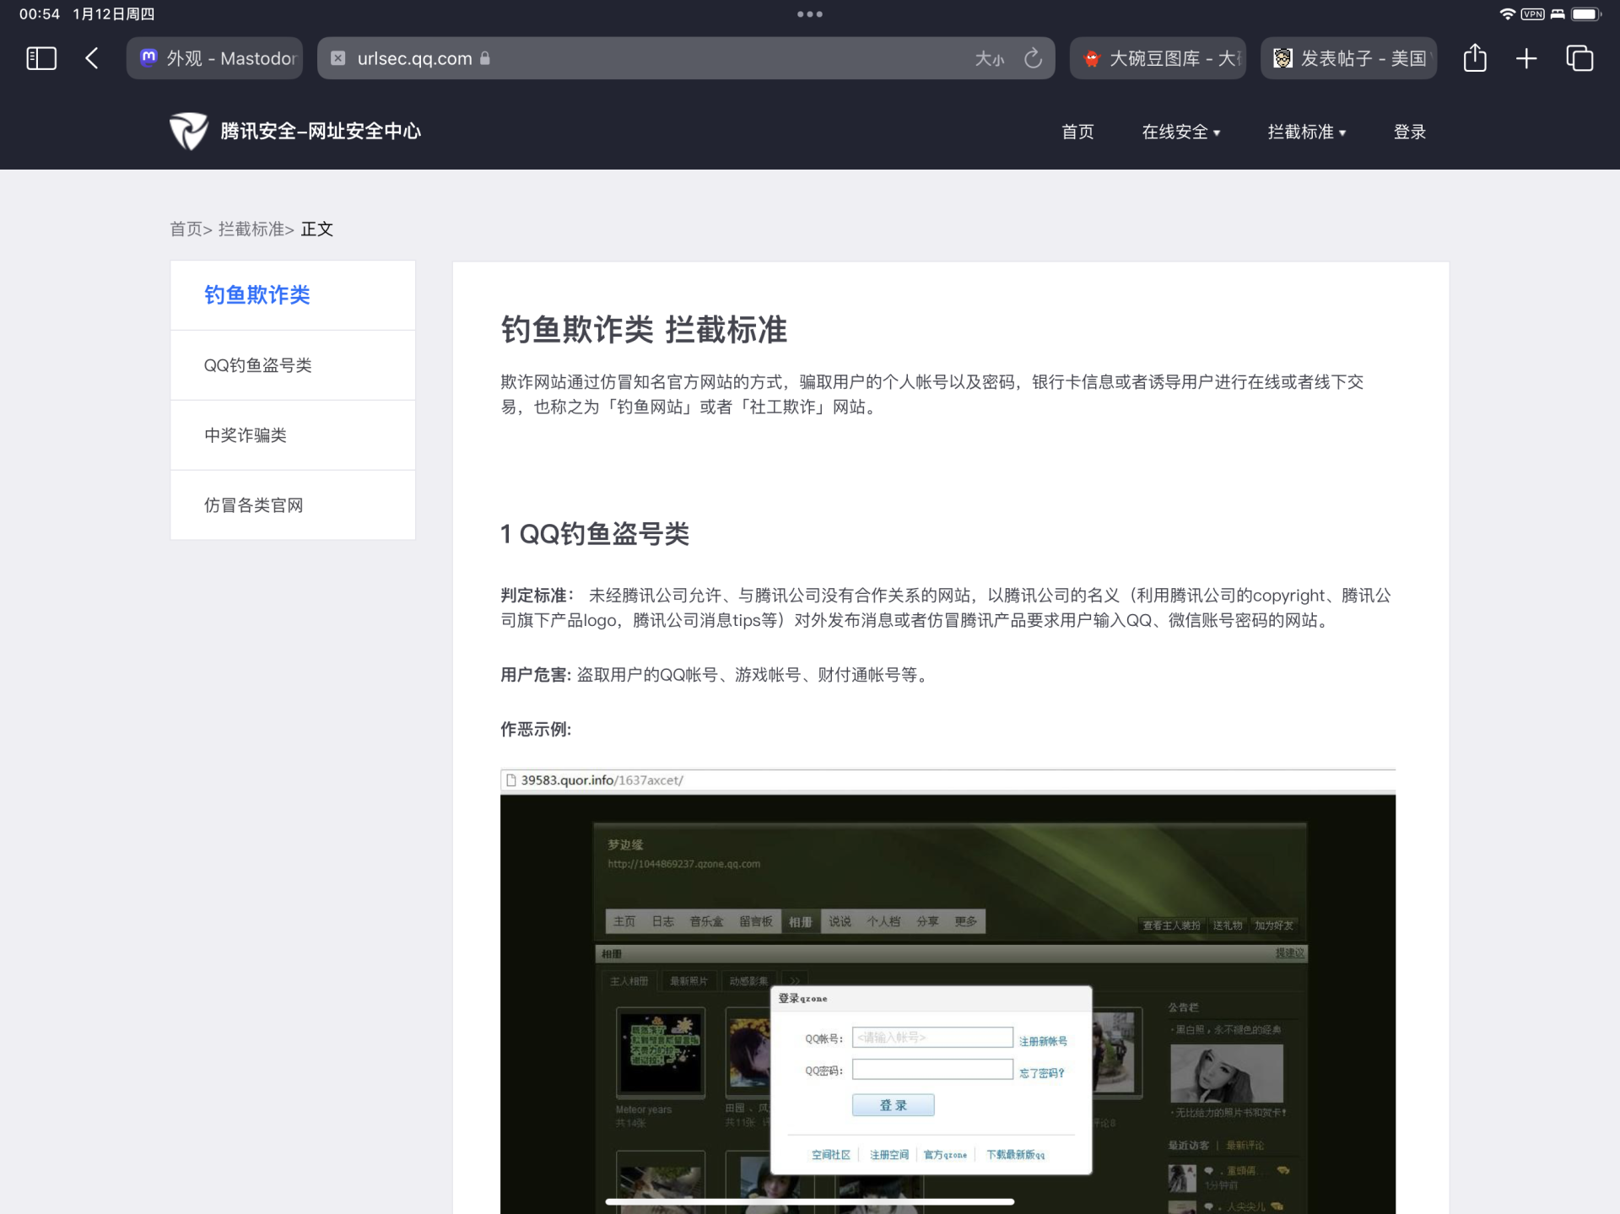
Task: Click the 钓鱼欺诈类 拦截标准 page heading
Action: 643,329
